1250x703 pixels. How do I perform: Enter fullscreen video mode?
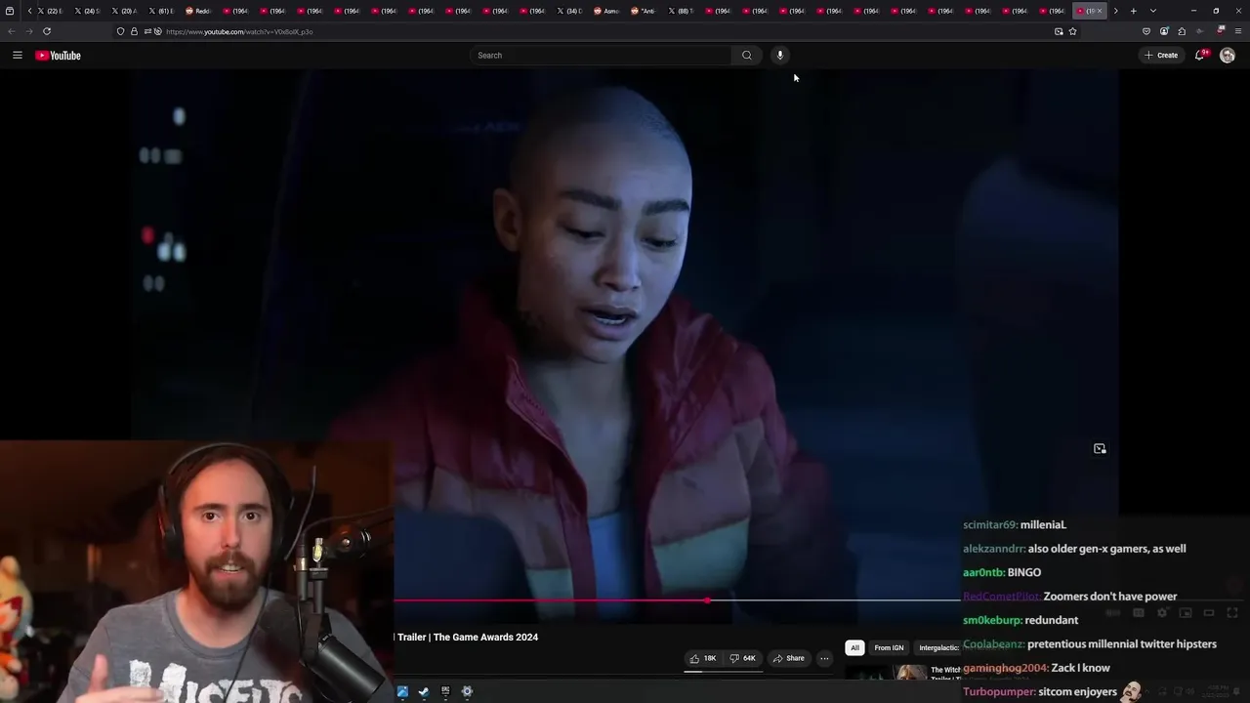(1232, 613)
